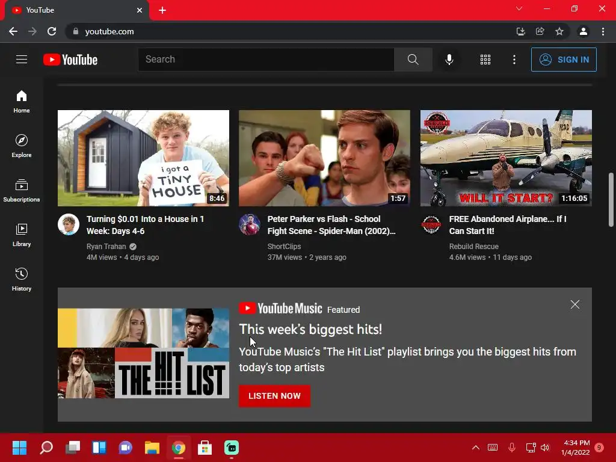616x462 pixels.
Task: Open 'FREE Abandoned Airplane' title link
Action: pyautogui.click(x=508, y=225)
